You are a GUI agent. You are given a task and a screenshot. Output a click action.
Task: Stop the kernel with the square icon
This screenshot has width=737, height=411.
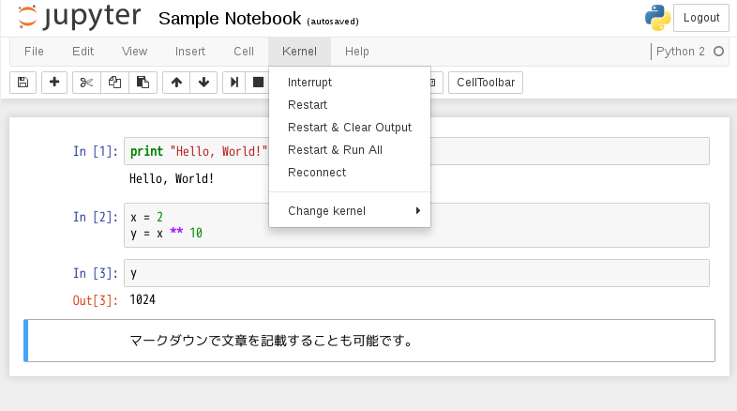point(258,83)
